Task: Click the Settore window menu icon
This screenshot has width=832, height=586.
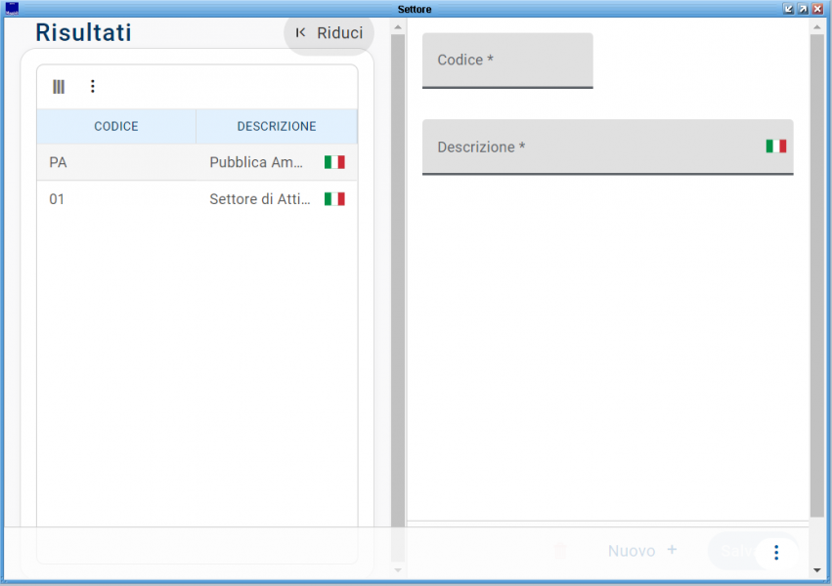Action: pos(12,9)
